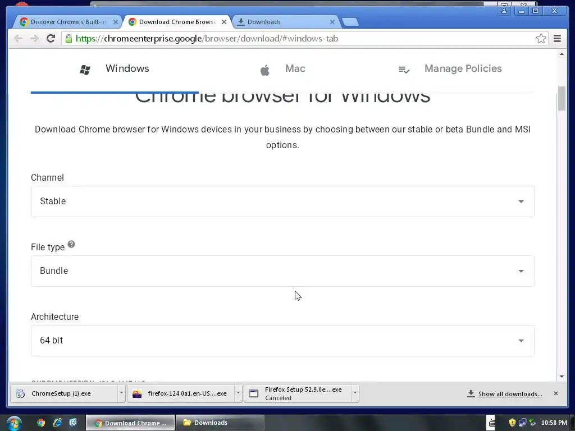
Task: Open the File type dropdown showing Bundle
Action: [282, 271]
